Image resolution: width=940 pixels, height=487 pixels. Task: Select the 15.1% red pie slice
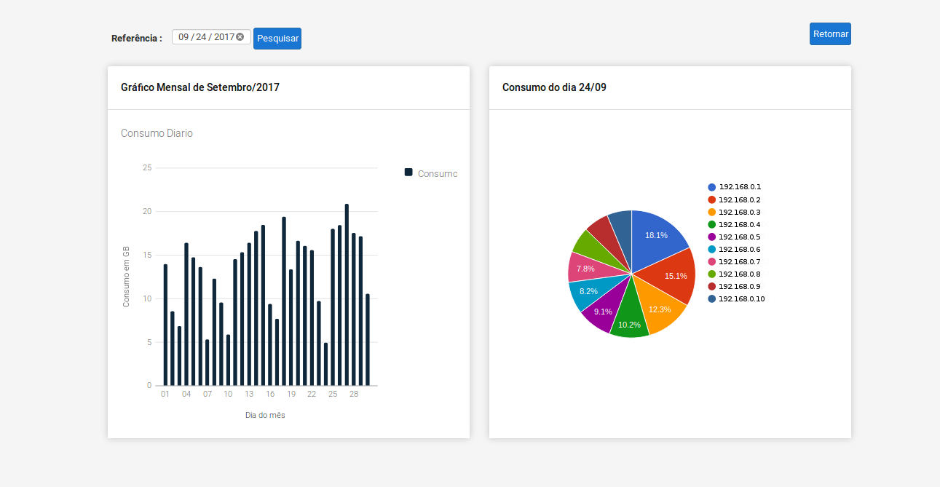(674, 277)
